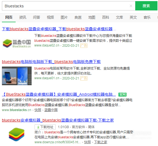This screenshot has width=158, height=146.
Task: Click the BlueStacks stacked-layers logo thumbnail
Action: point(17,134)
